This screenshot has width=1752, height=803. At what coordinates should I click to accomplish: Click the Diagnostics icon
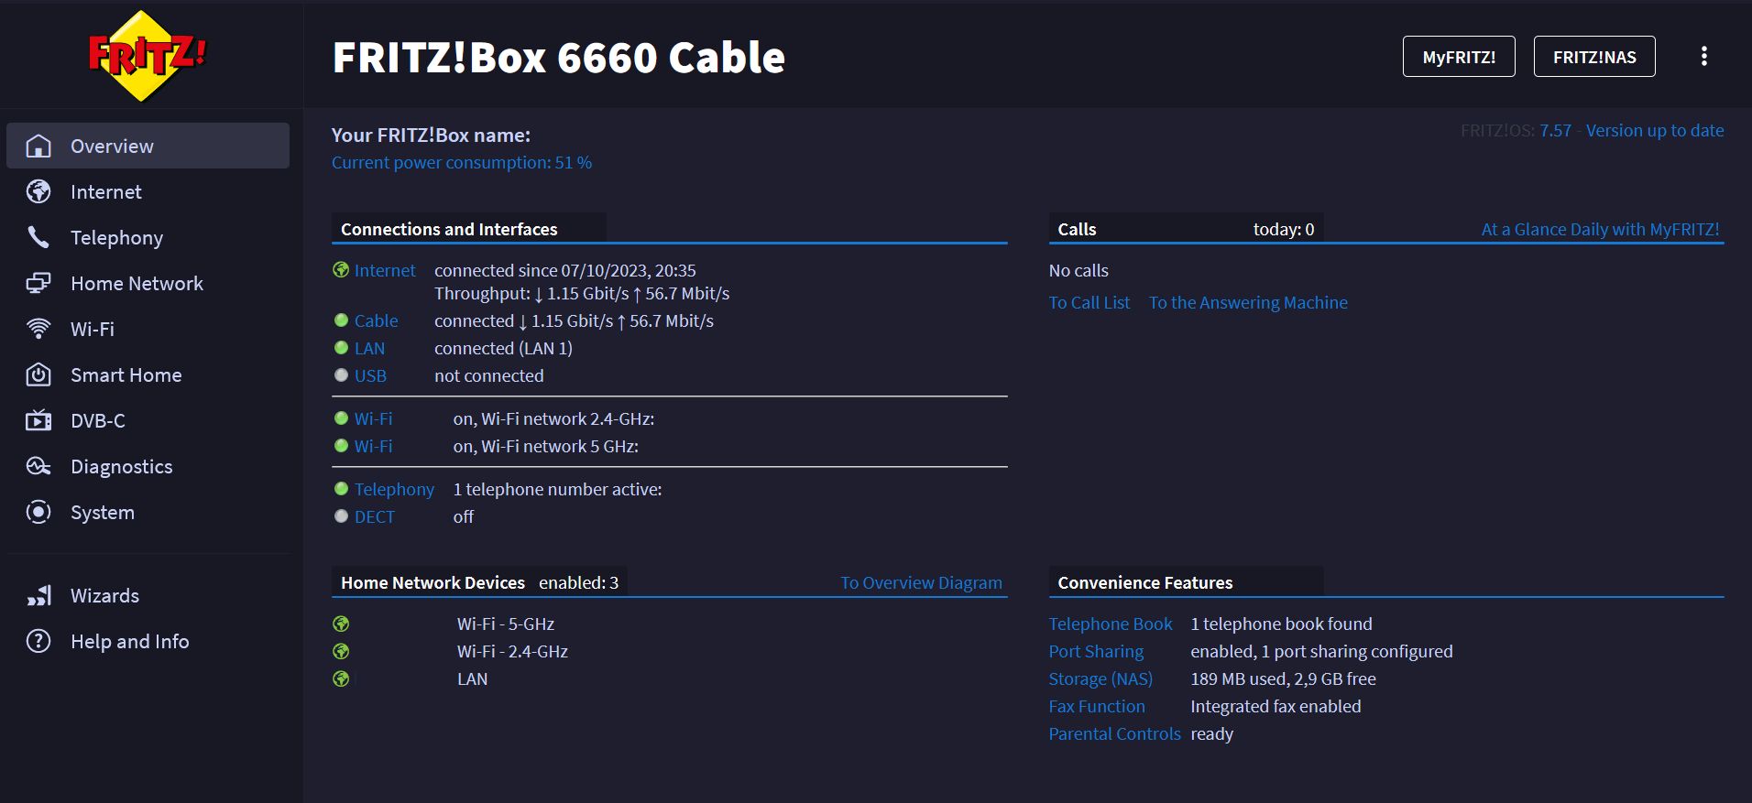coord(38,466)
